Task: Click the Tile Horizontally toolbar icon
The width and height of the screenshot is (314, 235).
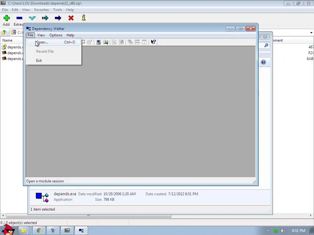Action: tap(137, 42)
